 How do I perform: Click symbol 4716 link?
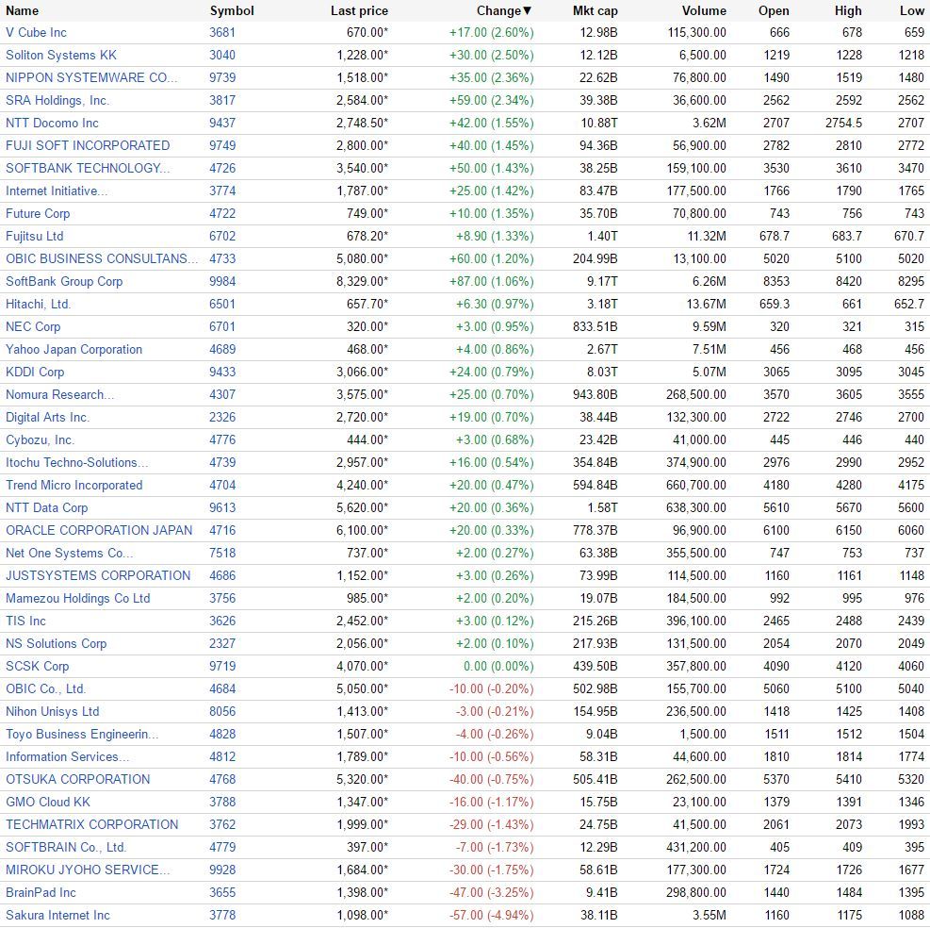click(x=222, y=530)
